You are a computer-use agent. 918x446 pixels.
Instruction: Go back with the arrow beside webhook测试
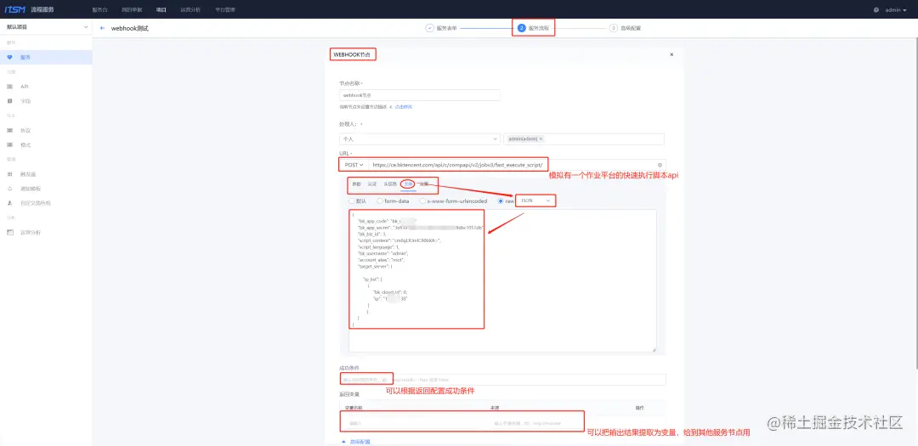coord(103,28)
